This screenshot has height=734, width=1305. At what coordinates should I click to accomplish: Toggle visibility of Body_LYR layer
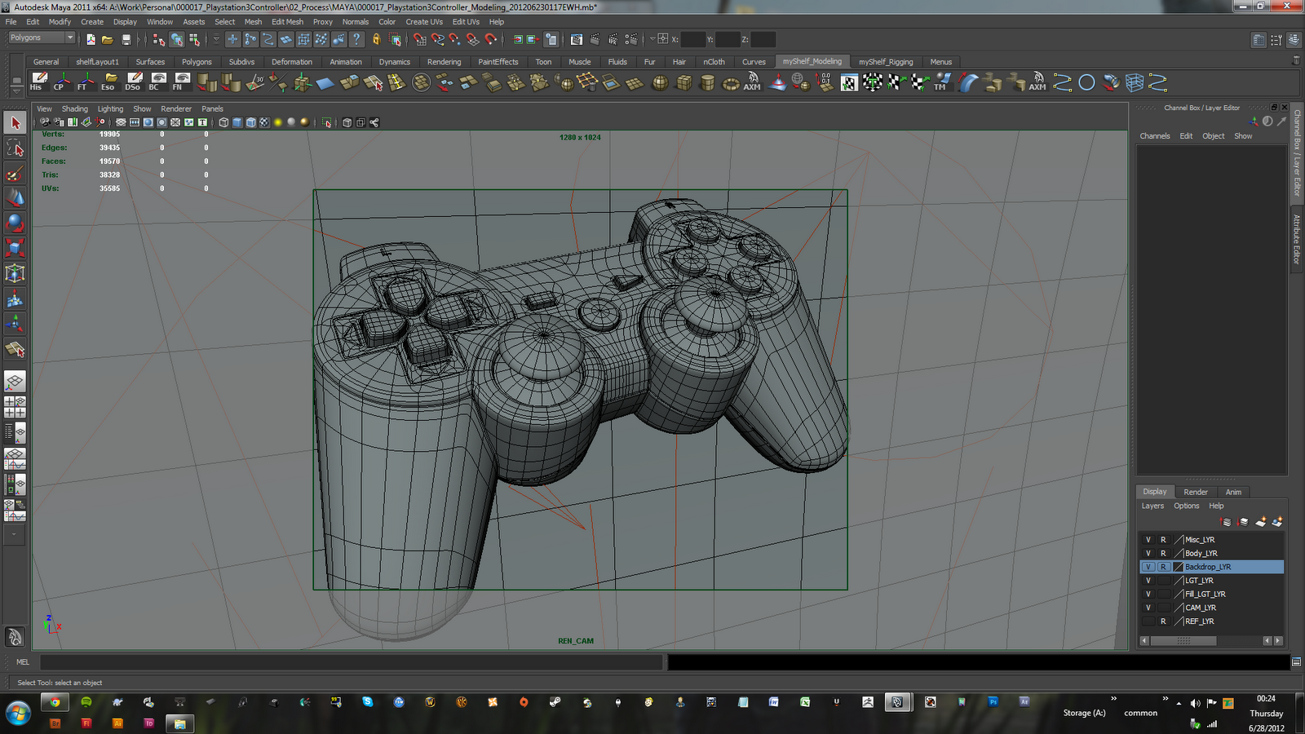1148,553
